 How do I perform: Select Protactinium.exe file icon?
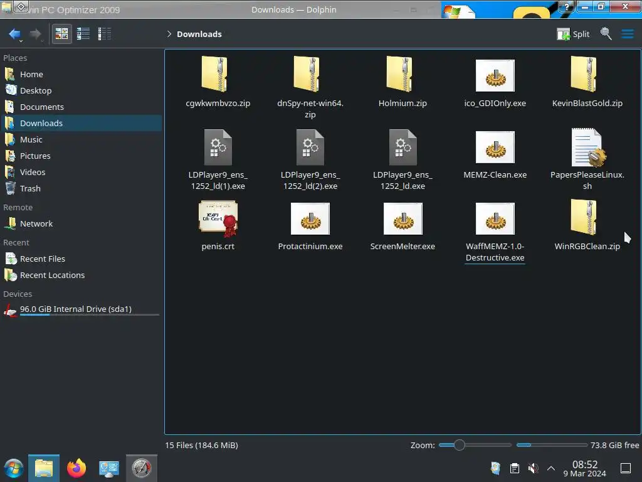pos(310,218)
